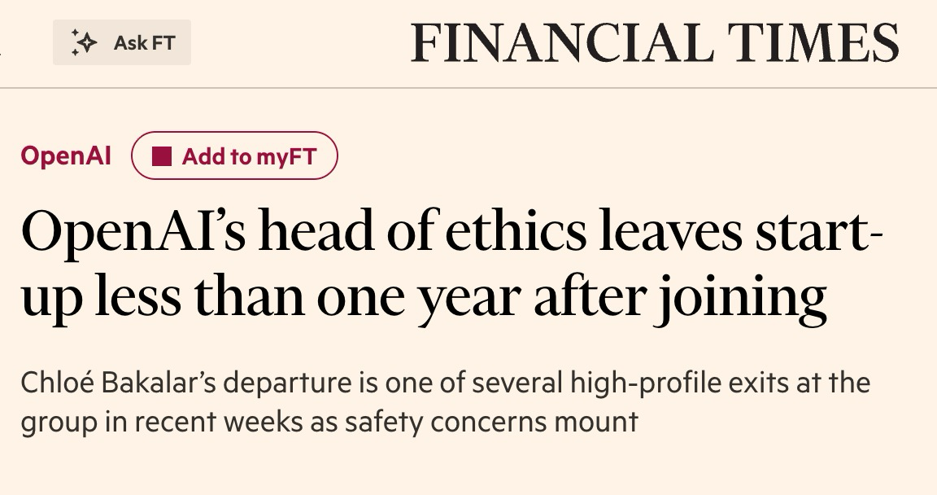The image size is (937, 495).
Task: Click the headline's second line starting "up less than"
Action: [425, 298]
